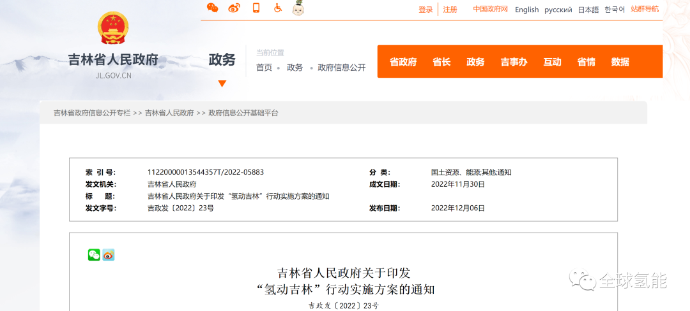Click the cartoon mascot avatar icon
The image size is (690, 311).
pos(298,8)
